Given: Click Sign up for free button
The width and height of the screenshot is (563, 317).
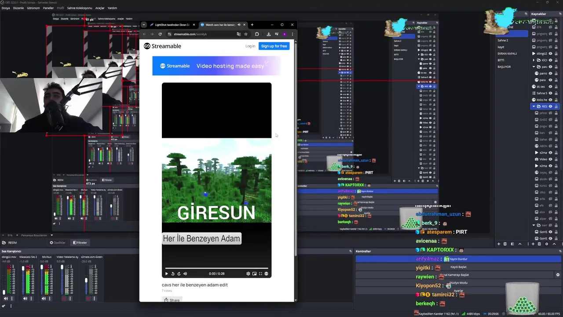Looking at the screenshot, I should (x=274, y=46).
